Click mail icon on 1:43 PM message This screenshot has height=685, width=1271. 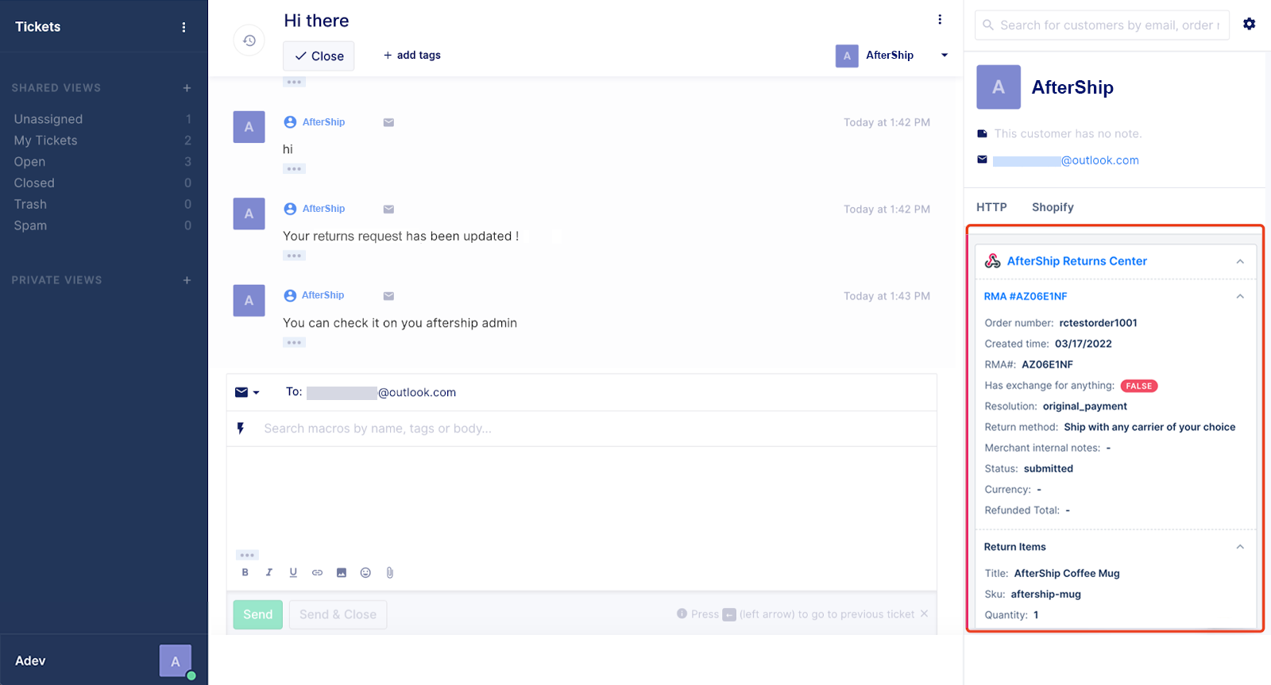pos(388,296)
